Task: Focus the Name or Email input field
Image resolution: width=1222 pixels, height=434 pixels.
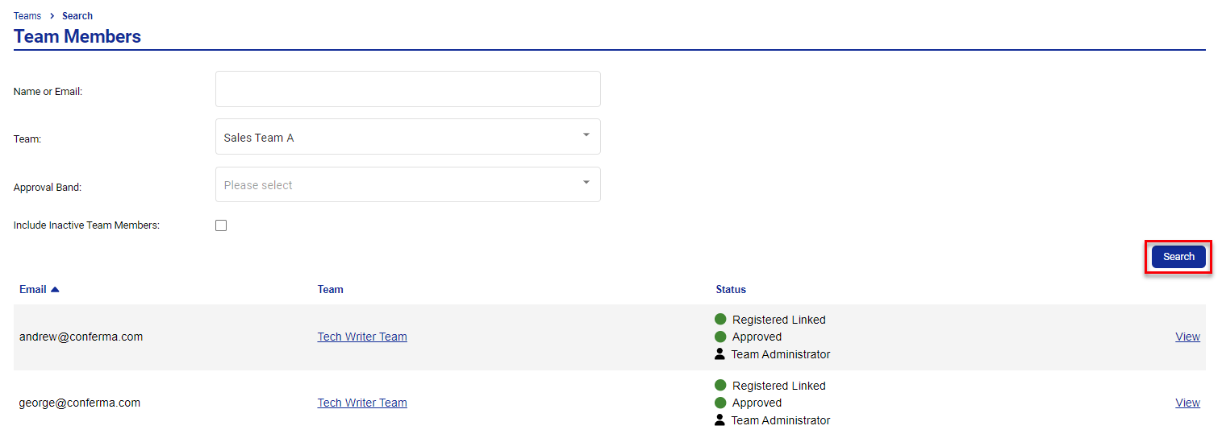Action: click(x=407, y=89)
